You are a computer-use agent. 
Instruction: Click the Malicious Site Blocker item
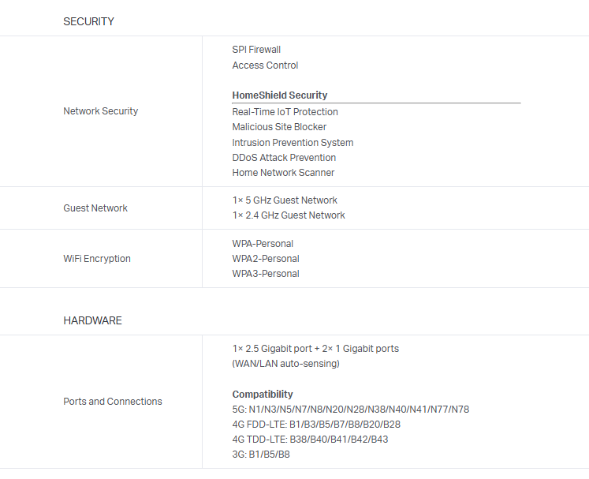point(279,127)
